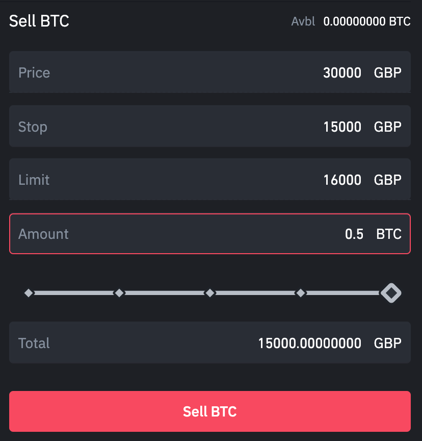Click the Avbl label text
The width and height of the screenshot is (422, 441).
[303, 21]
